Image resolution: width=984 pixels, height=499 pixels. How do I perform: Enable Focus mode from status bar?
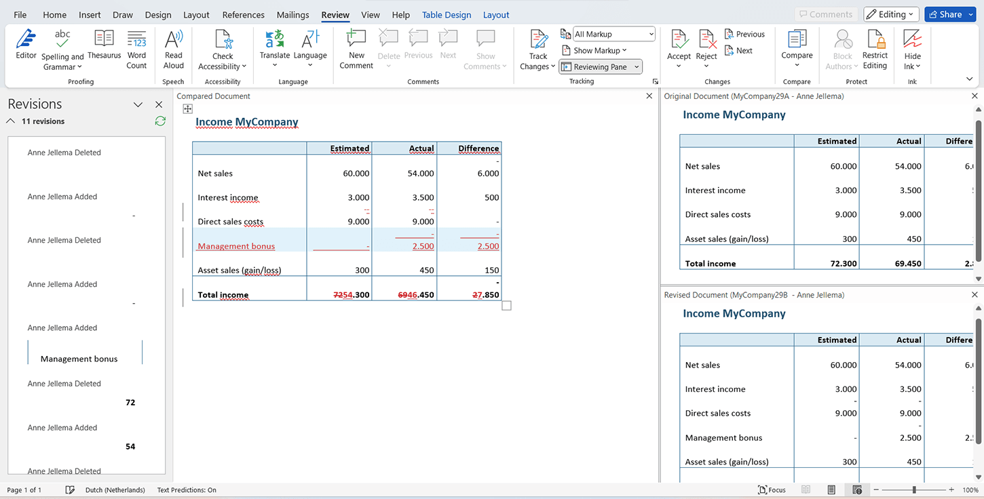click(x=772, y=490)
